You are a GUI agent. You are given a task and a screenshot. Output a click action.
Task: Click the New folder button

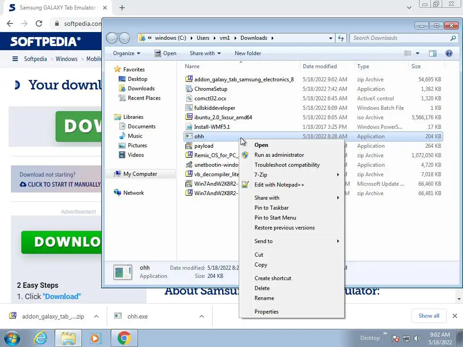coord(248,53)
